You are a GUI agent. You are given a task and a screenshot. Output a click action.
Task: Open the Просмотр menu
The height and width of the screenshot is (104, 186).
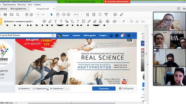click(x=22, y=5)
